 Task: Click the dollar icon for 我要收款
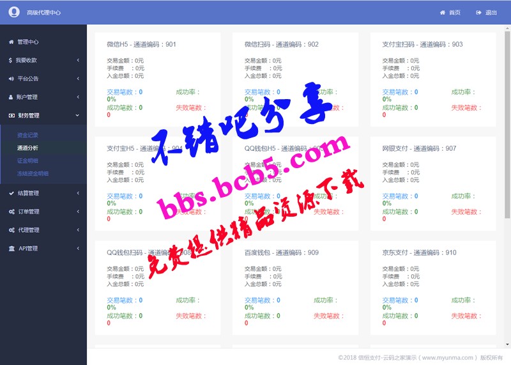pyautogui.click(x=10, y=60)
